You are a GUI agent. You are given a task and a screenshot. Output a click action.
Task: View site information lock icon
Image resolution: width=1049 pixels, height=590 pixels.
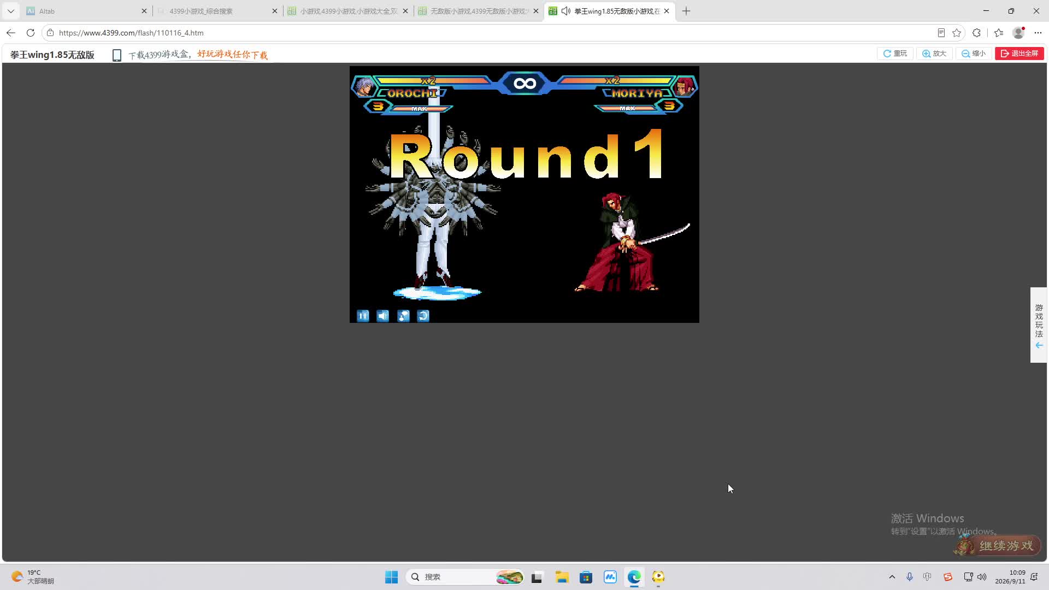coord(50,33)
